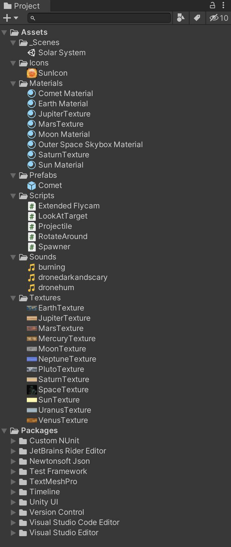Select the Project tab
231x547 pixels.
coord(22,6)
